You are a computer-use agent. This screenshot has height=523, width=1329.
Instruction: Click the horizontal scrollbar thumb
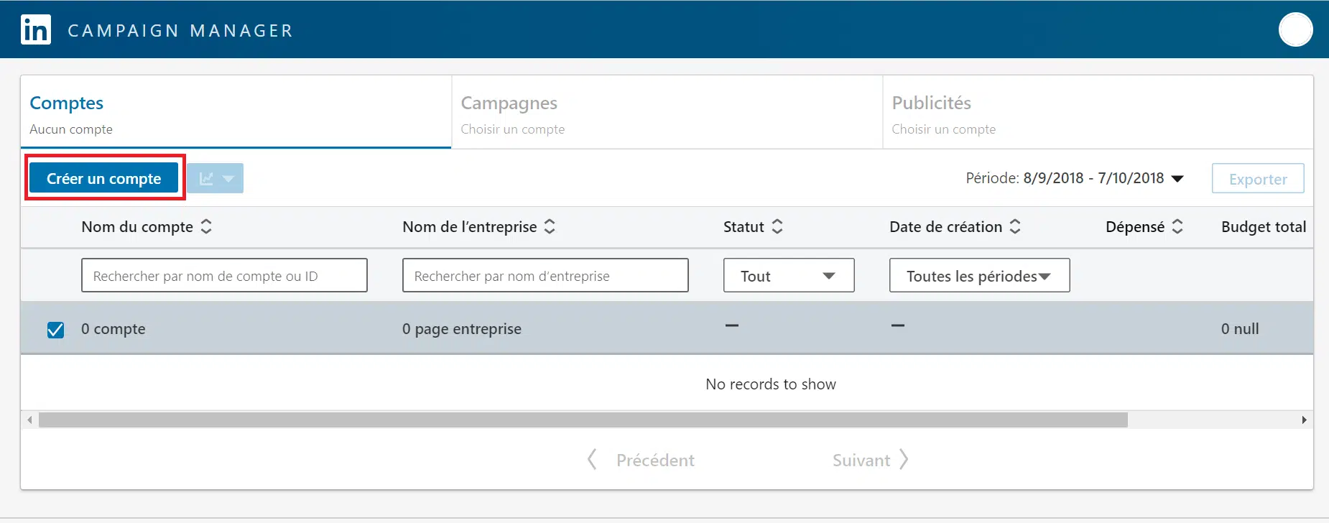pyautogui.click(x=583, y=420)
